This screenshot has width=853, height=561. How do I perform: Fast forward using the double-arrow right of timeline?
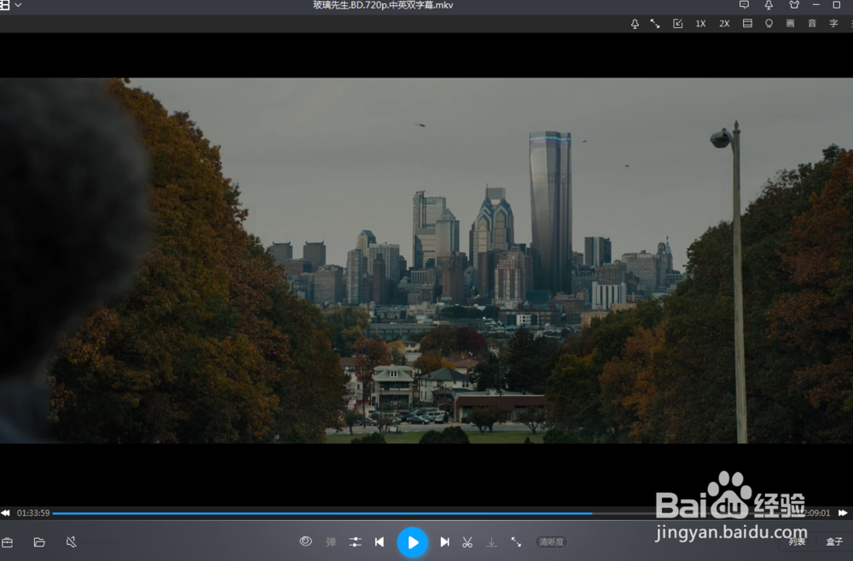843,512
